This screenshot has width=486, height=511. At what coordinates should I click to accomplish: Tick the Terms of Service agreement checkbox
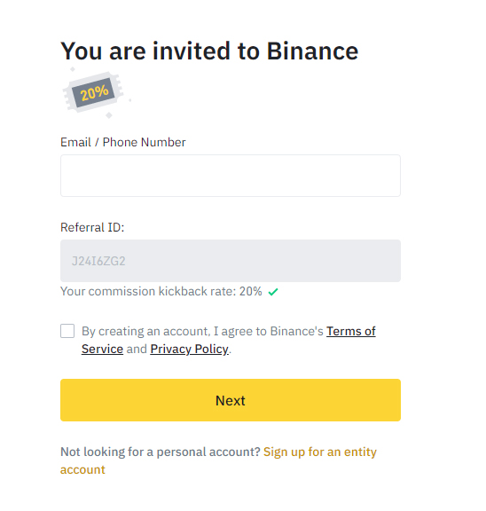coord(67,331)
